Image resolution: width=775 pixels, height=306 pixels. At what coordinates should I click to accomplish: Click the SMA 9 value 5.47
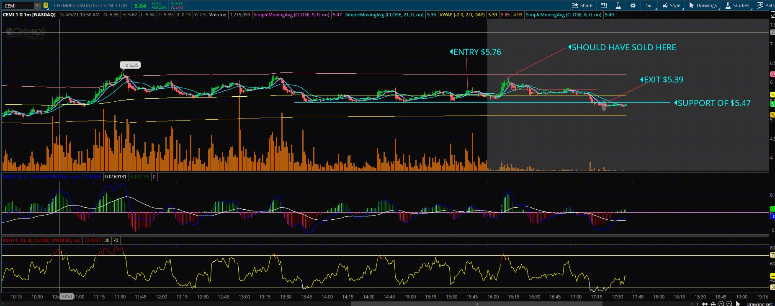click(337, 15)
